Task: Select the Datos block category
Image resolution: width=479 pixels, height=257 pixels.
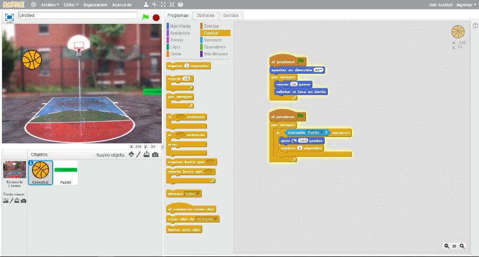Action: [x=175, y=54]
